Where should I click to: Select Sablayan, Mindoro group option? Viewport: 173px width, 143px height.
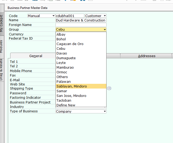(x=71, y=86)
